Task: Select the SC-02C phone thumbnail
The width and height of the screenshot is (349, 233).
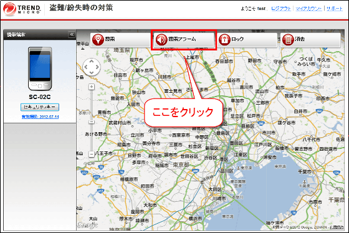Action: (40, 69)
